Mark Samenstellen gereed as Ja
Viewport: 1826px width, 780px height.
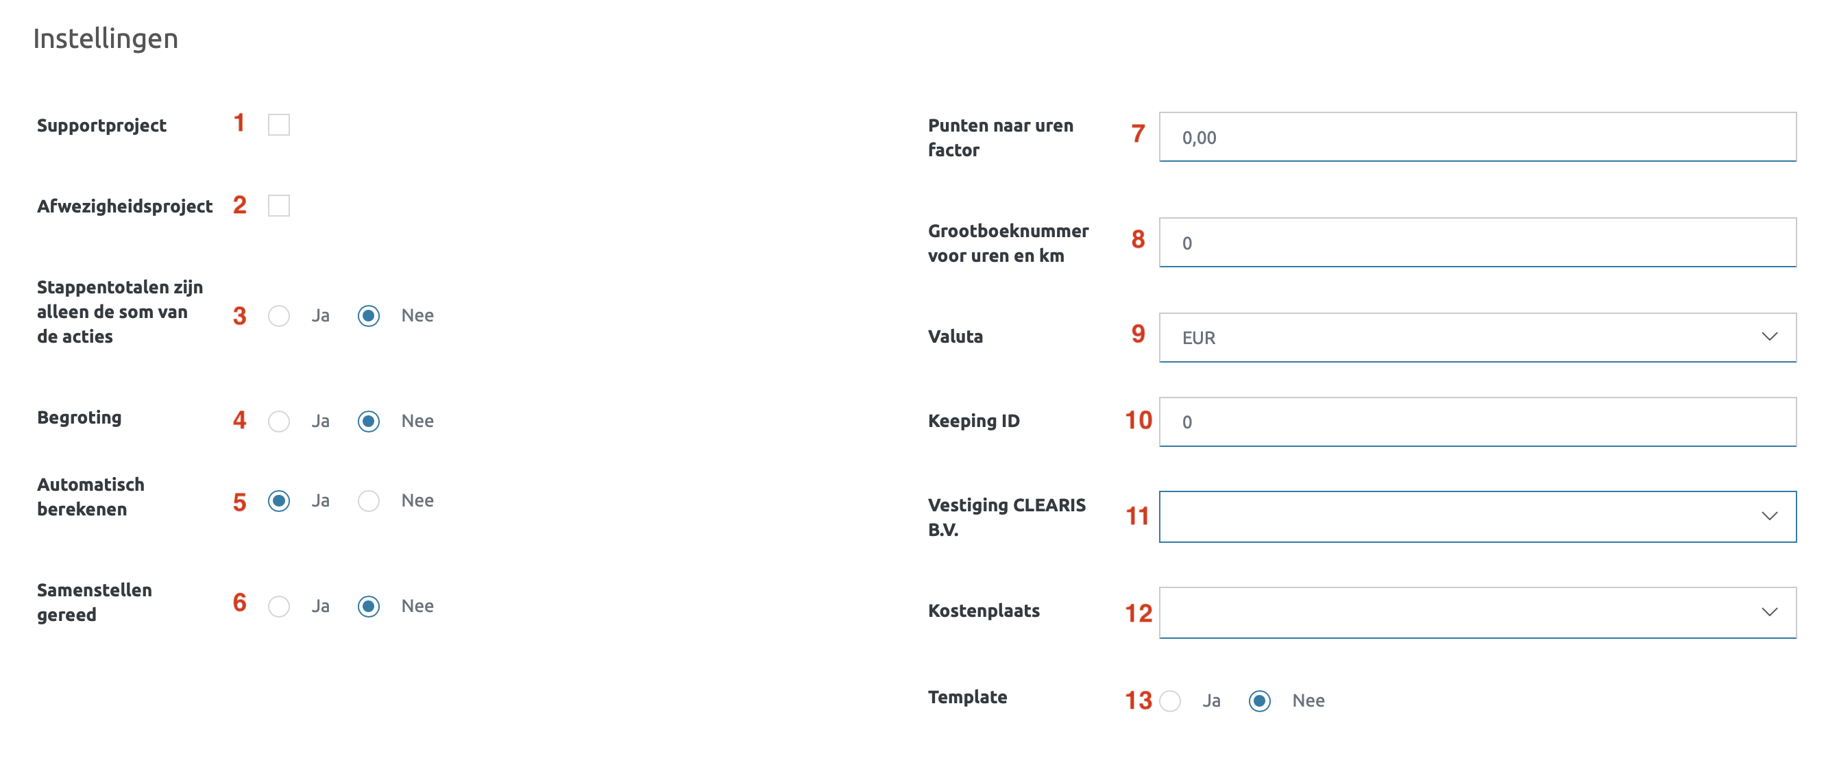[278, 607]
